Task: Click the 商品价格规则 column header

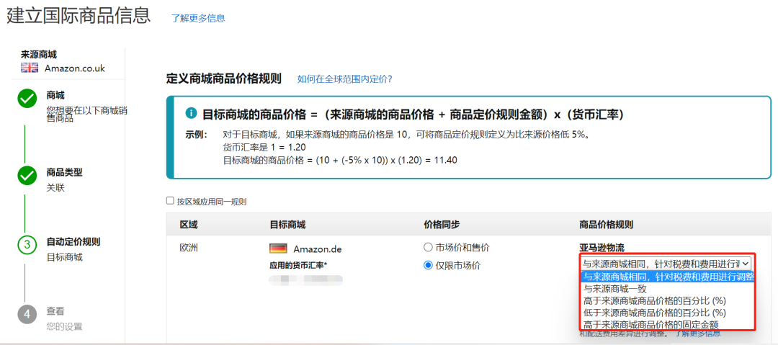Action: click(x=607, y=225)
